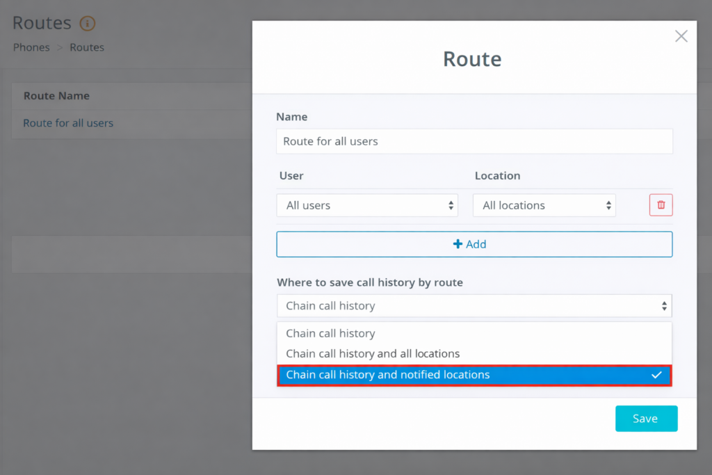Image resolution: width=712 pixels, height=475 pixels.
Task: Collapse the Chain call history combo box
Action: point(473,306)
